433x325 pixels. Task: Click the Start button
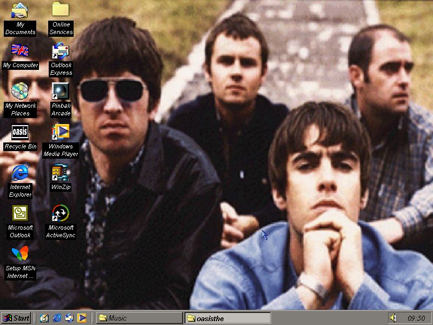[x=16, y=318]
